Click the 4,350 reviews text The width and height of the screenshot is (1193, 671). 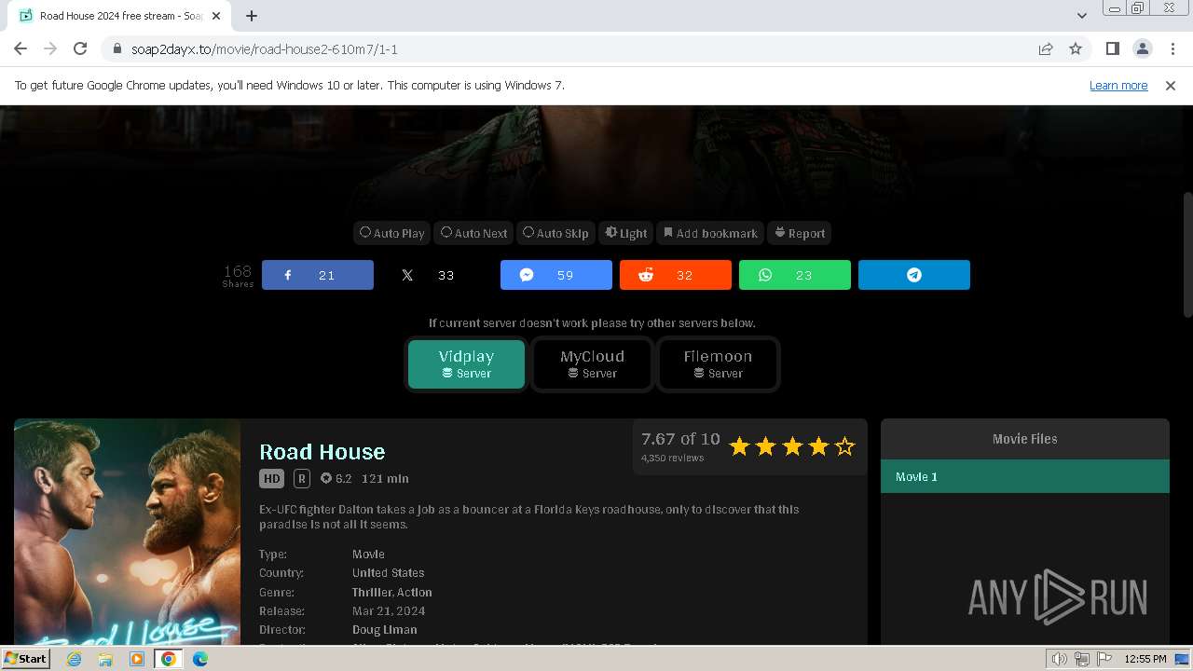point(673,459)
